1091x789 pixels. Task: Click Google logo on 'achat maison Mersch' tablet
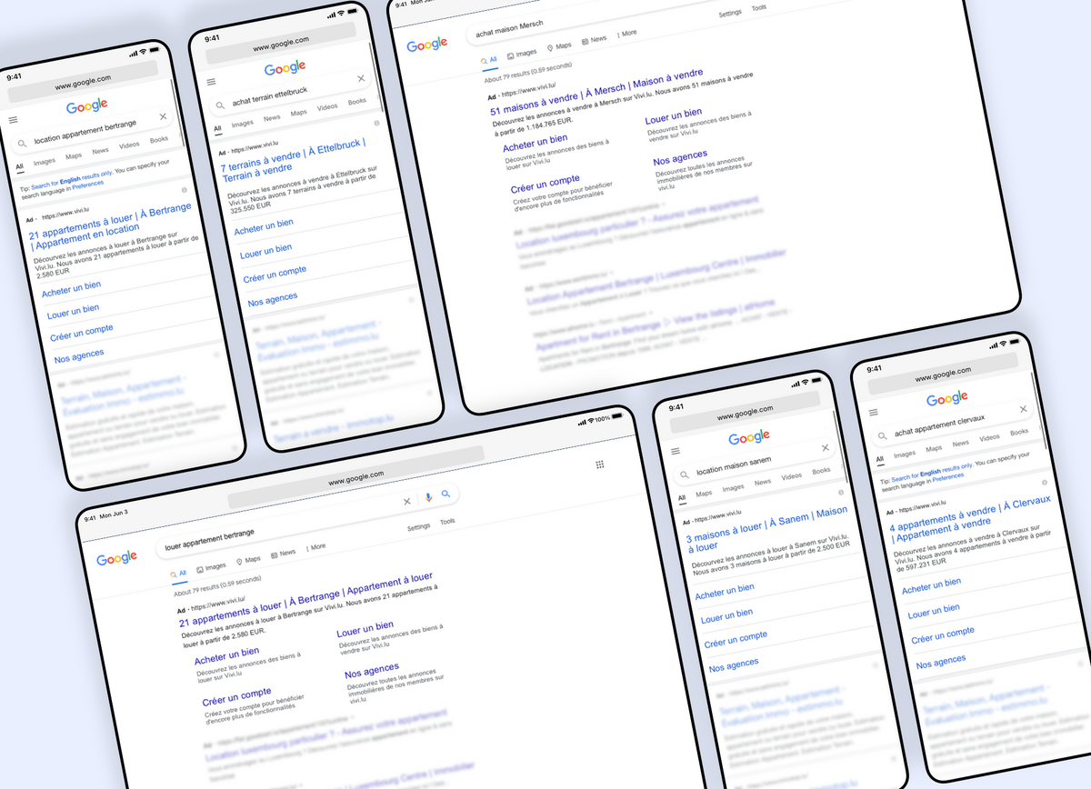tap(426, 45)
